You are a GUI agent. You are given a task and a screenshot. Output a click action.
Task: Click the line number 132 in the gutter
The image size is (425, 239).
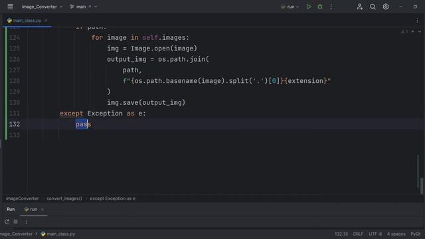(x=15, y=124)
